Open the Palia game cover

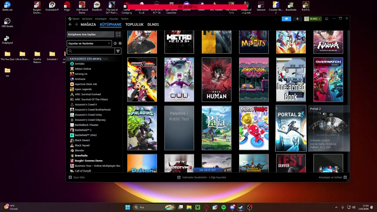216,128
